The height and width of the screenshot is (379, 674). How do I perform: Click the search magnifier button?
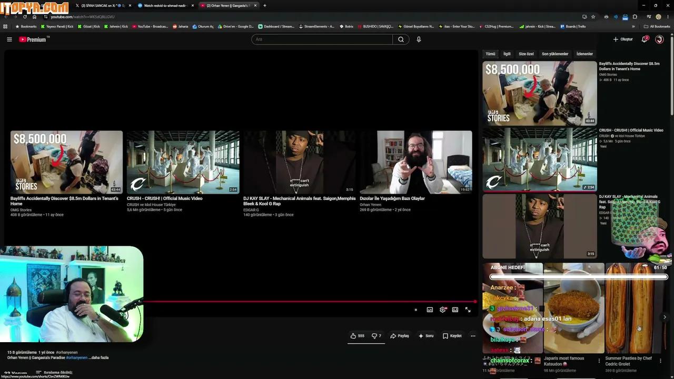401,39
